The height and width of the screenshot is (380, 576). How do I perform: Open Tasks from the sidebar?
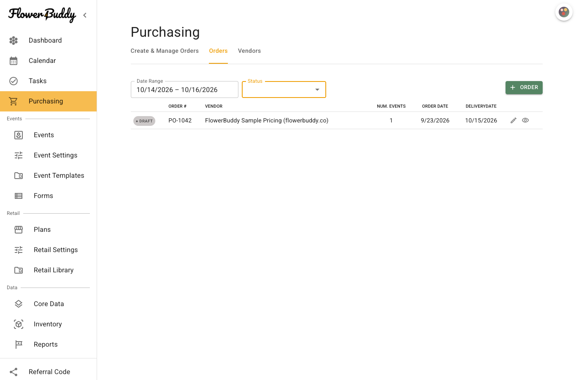click(48, 81)
